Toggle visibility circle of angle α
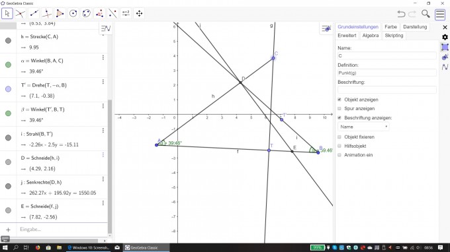The width and height of the screenshot is (450, 252). click(9, 65)
